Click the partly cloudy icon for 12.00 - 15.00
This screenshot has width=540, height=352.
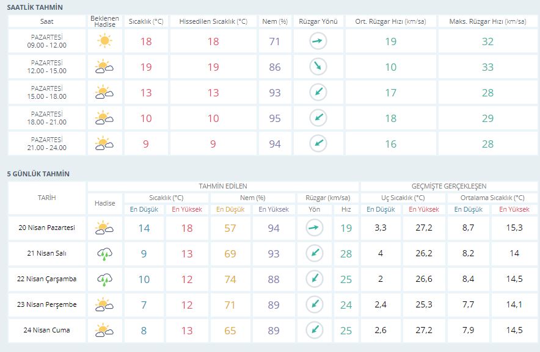(104, 67)
